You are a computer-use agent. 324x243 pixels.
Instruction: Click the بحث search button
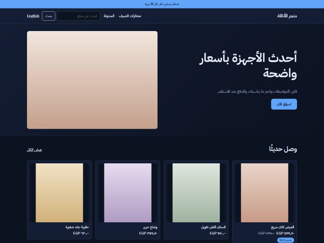click(49, 16)
